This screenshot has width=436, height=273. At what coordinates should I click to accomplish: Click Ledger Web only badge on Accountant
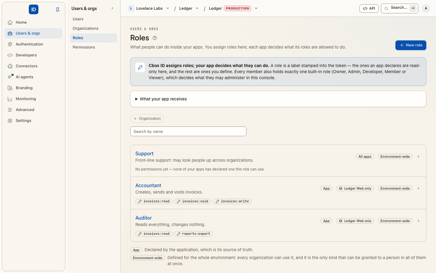[355, 189]
